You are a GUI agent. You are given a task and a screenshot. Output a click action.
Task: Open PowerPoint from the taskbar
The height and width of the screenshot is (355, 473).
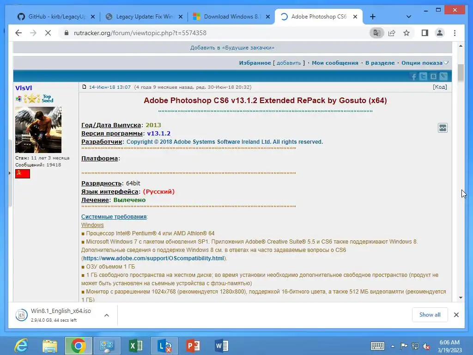pyautogui.click(x=193, y=346)
